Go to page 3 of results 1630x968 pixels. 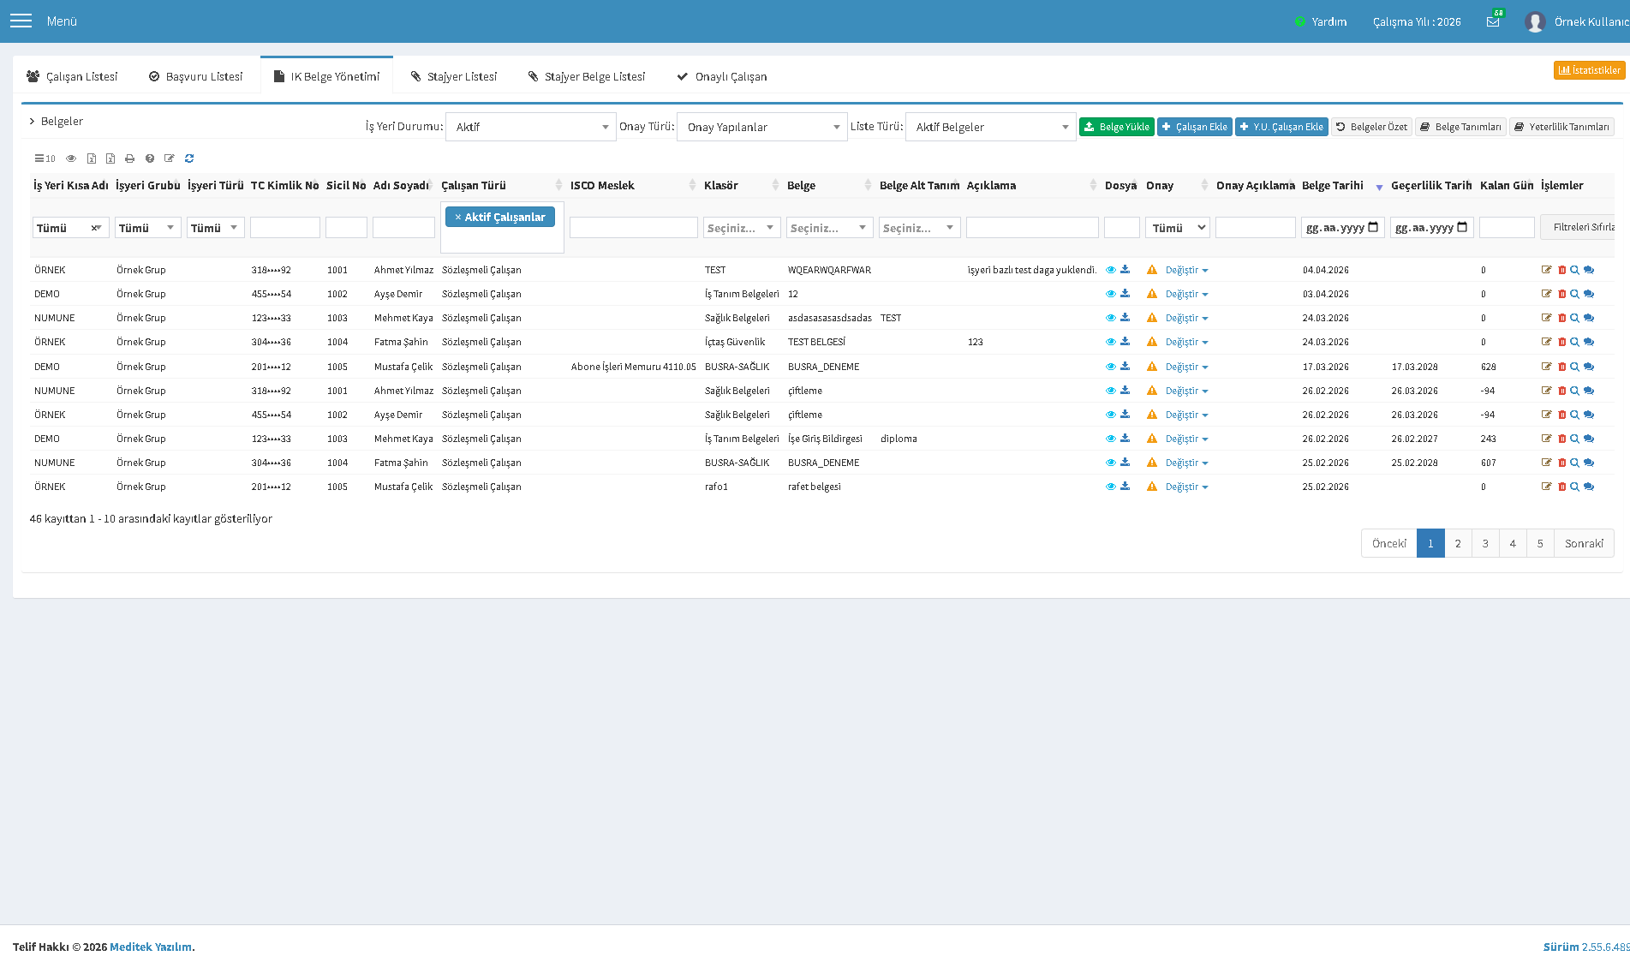(1485, 543)
